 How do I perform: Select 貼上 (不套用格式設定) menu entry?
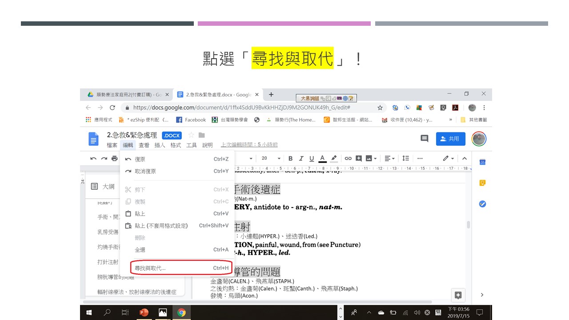coord(177,226)
